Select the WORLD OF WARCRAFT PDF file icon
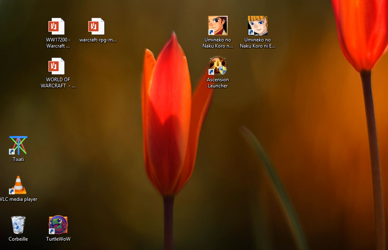 tap(57, 66)
